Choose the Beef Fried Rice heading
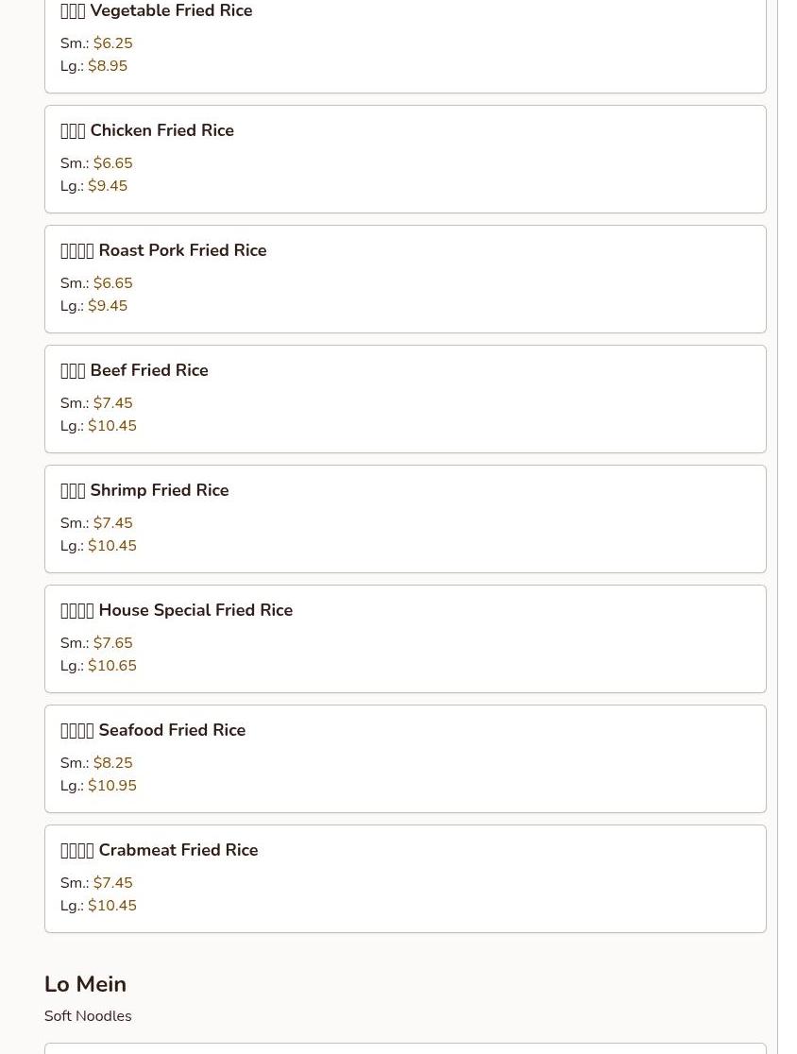The image size is (797, 1054). point(134,370)
